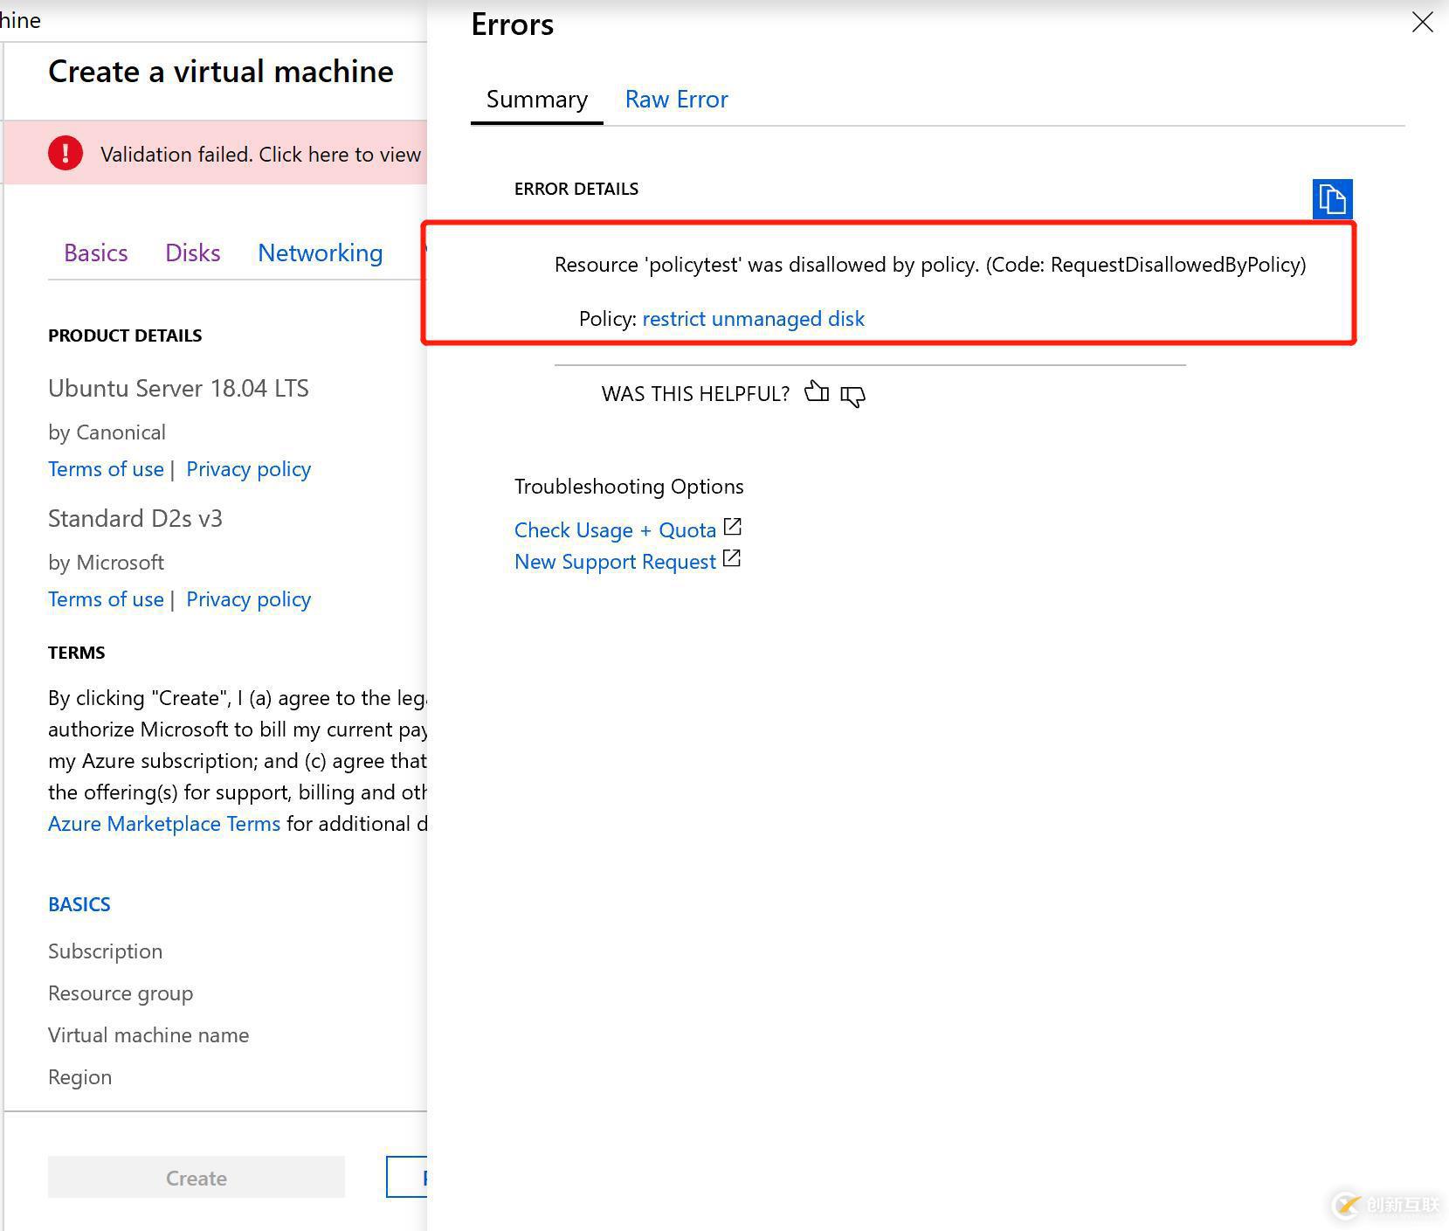Open Check Usage + Quota external link icon
This screenshot has width=1449, height=1231.
(733, 527)
